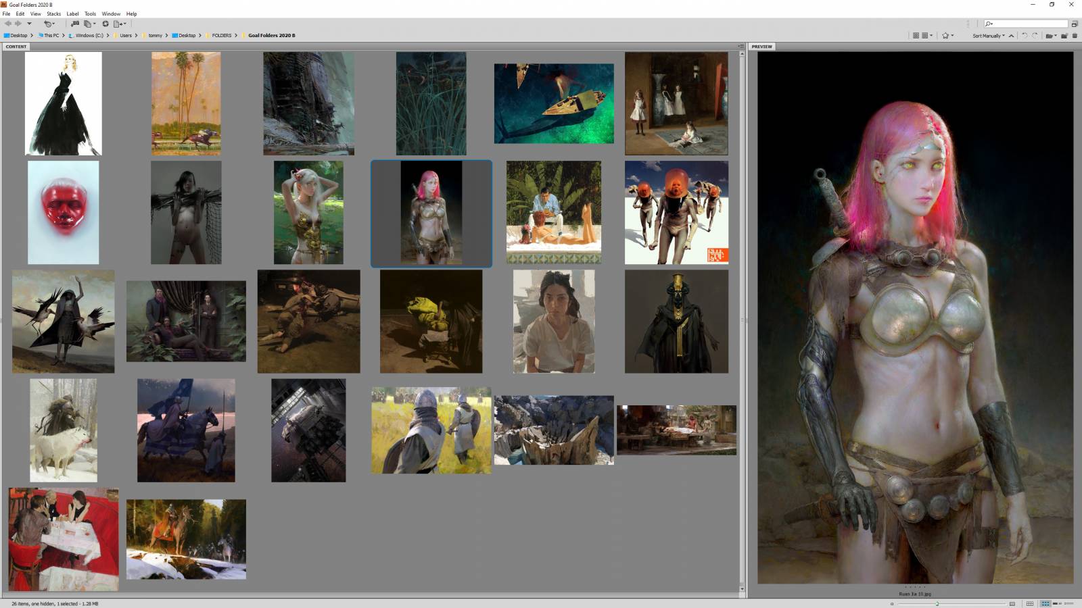Select the red glossy face thumbnail

click(63, 212)
